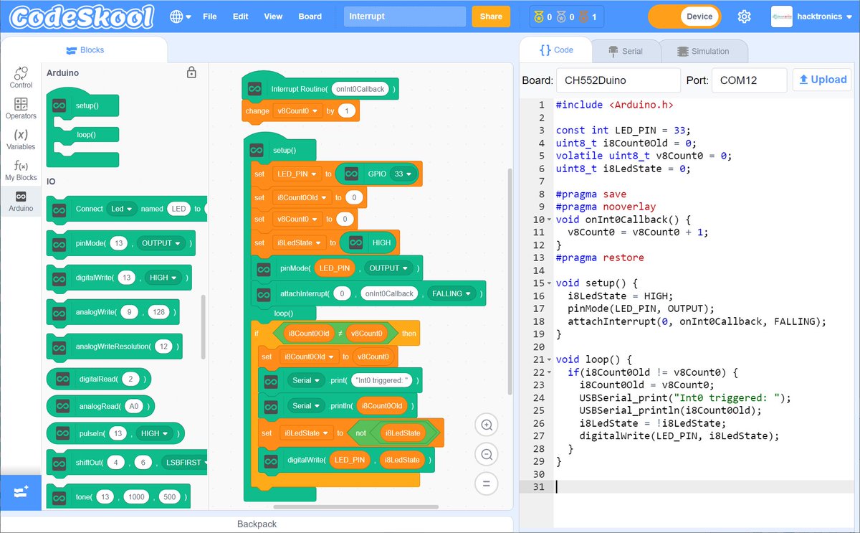The height and width of the screenshot is (533, 860).
Task: Click the Upload button
Action: [823, 80]
